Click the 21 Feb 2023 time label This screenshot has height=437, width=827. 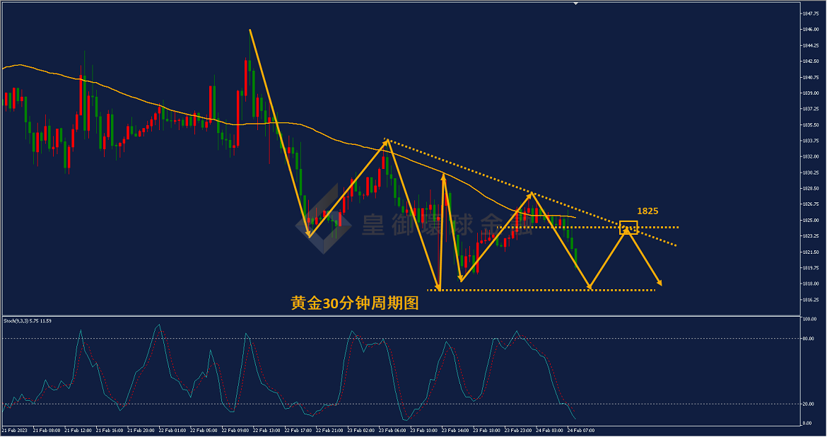pos(15,431)
